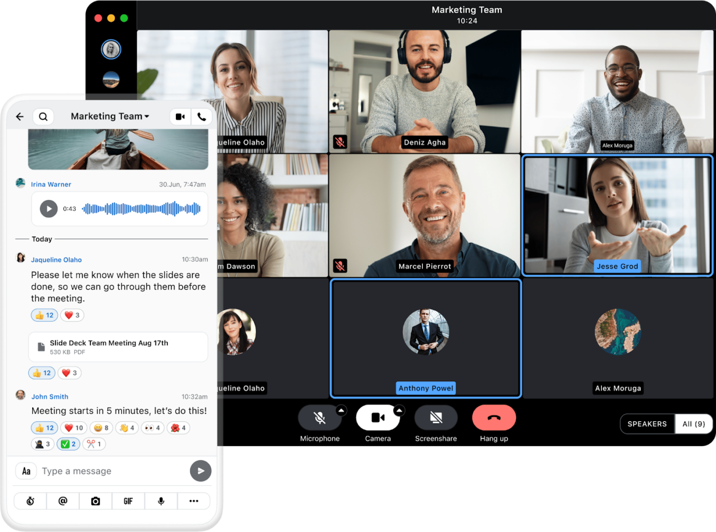Select the landscape avatar in call sidebar
The width and height of the screenshot is (716, 532).
click(x=111, y=79)
